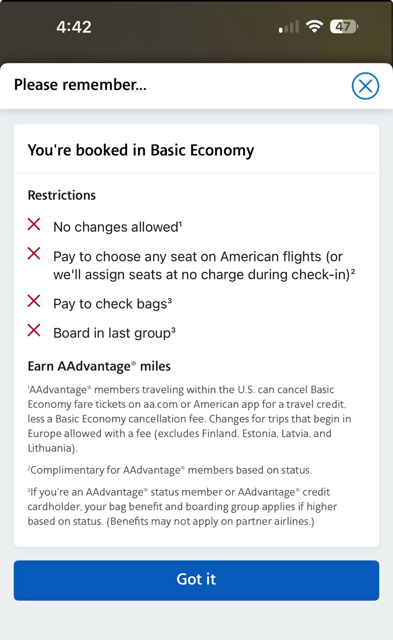This screenshot has width=393, height=640.
Task: Tap red X beside Pay to check bags
Action: 34,301
